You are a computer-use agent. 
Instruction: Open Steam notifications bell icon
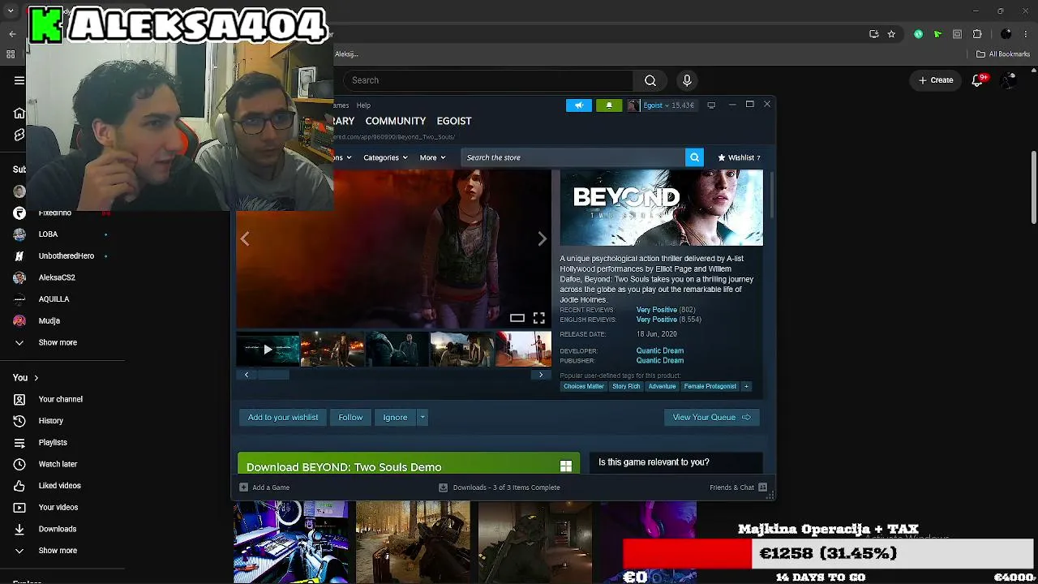coord(609,105)
